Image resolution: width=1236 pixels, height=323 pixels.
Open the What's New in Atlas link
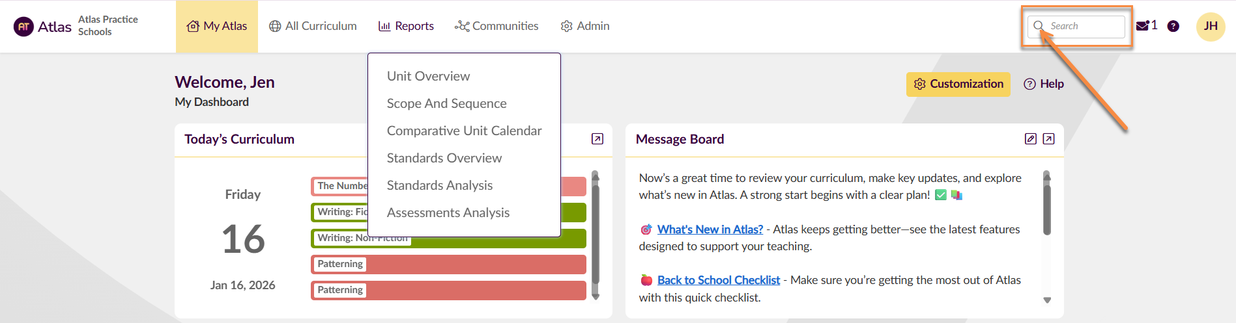[x=710, y=229]
